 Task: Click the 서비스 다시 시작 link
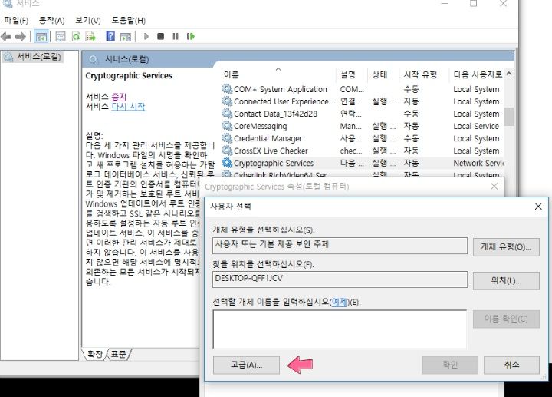[x=128, y=106]
